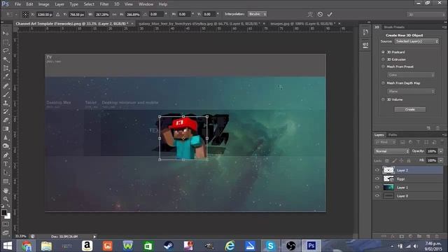This screenshot has width=448, height=252.
Task: Select the Magic Wand tool
Action: pyautogui.click(x=6, y=59)
